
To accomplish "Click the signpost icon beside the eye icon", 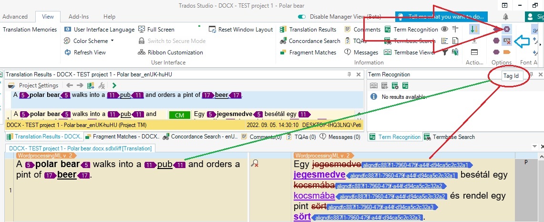I will [x=455, y=30].
